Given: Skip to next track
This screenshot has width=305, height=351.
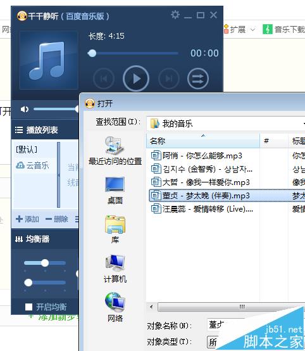Looking at the screenshot, I should point(168,79).
